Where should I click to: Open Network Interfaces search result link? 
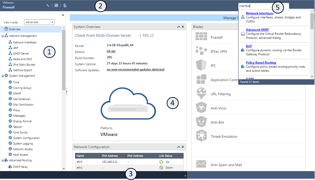[259, 13]
